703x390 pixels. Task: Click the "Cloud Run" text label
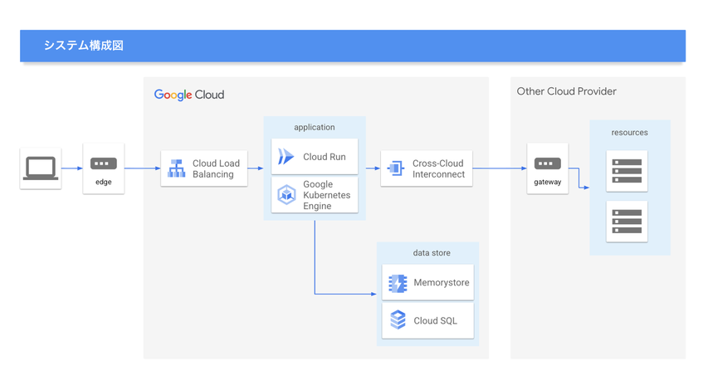coord(325,157)
